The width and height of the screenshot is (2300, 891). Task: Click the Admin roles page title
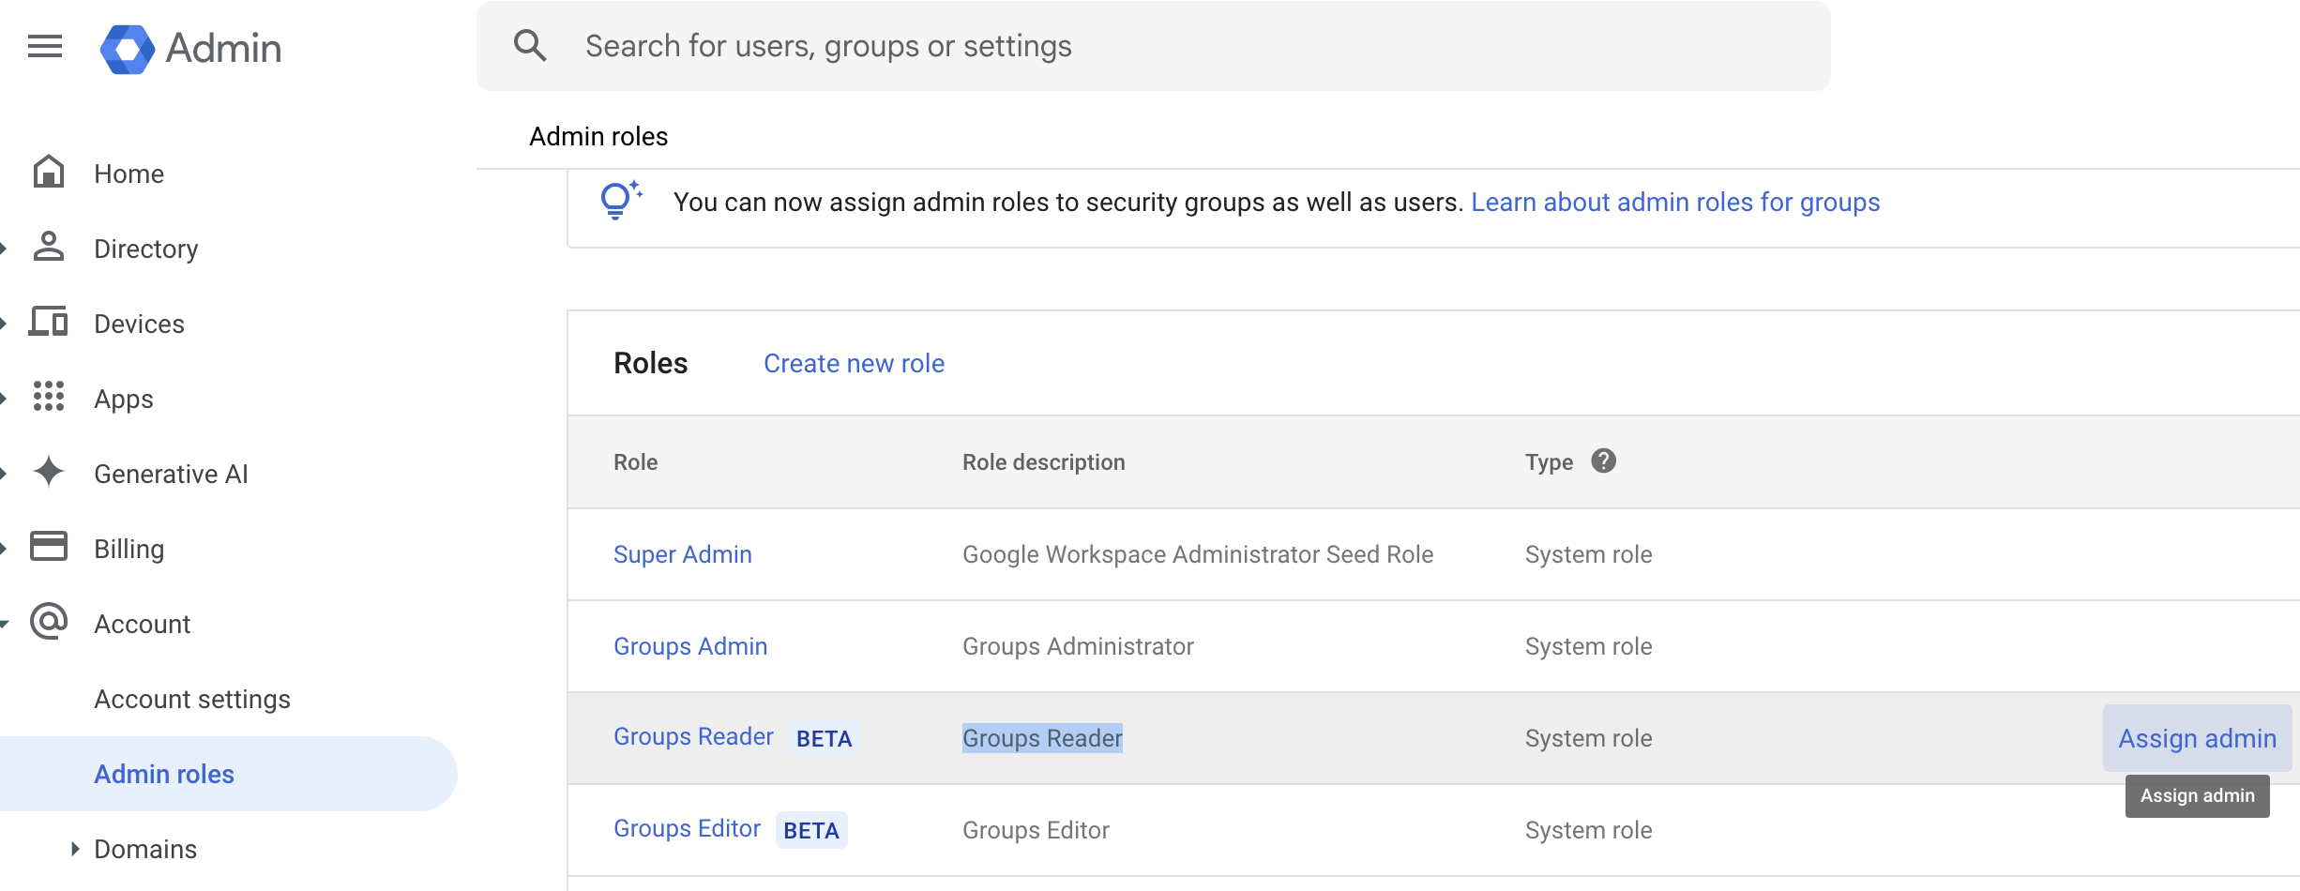pos(598,136)
